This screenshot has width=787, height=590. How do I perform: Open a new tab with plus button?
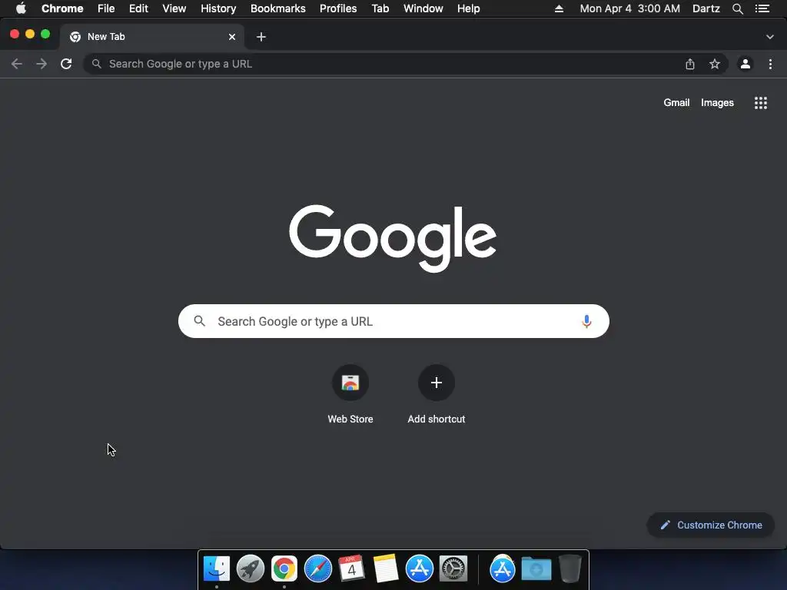261,37
